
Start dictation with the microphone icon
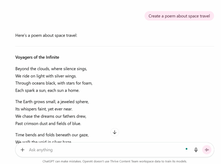pyautogui.click(x=196, y=150)
